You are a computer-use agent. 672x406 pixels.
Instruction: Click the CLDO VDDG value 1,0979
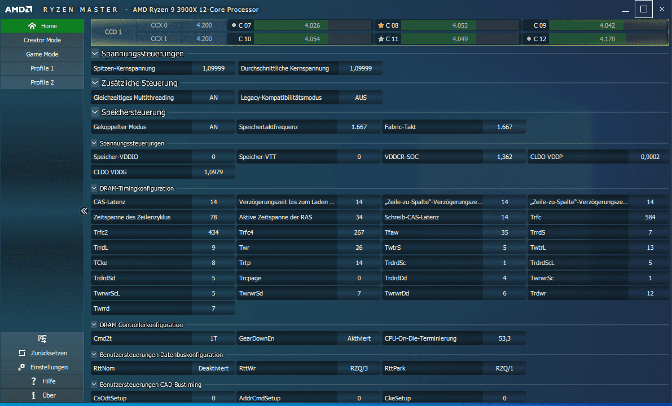pos(213,172)
